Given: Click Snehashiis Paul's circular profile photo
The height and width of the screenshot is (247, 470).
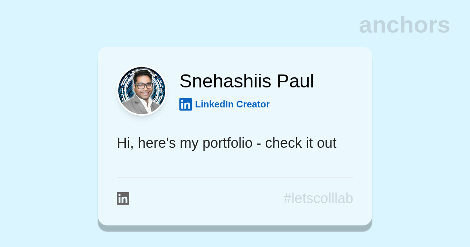Looking at the screenshot, I should click(142, 91).
